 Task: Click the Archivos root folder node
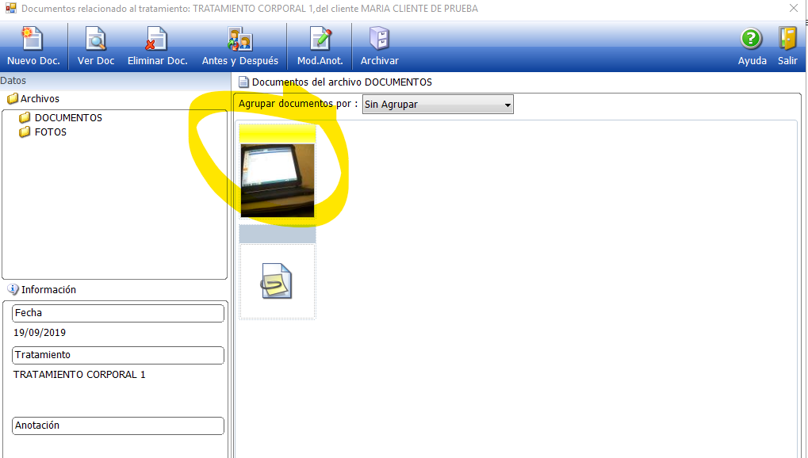39,99
